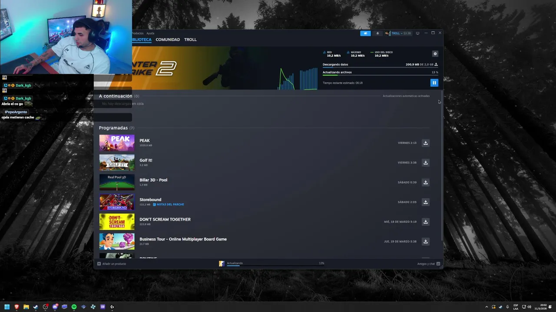
Task: Open the COMUNIDAD tab
Action: [168, 39]
